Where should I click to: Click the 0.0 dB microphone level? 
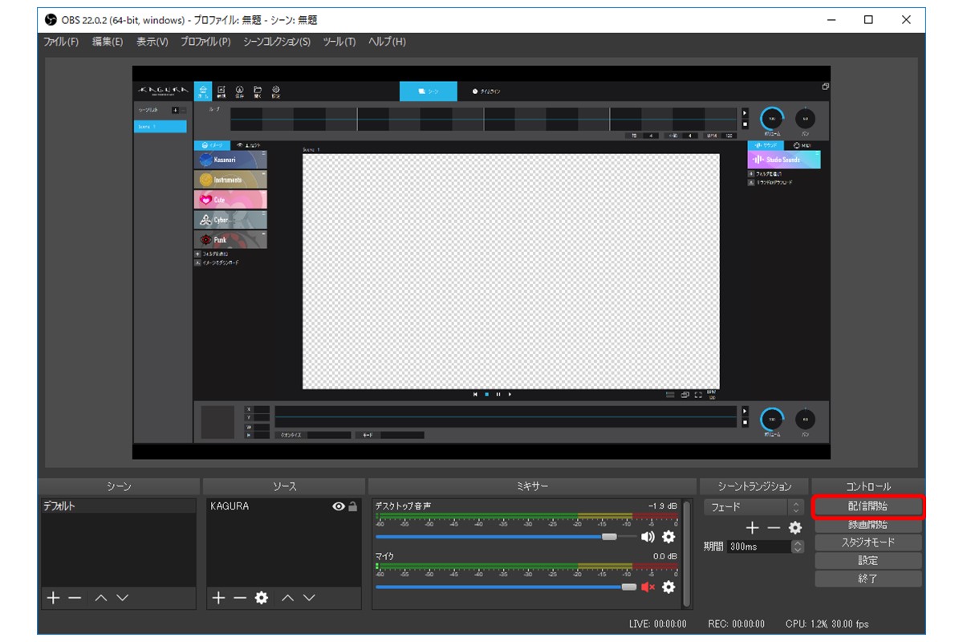[665, 556]
